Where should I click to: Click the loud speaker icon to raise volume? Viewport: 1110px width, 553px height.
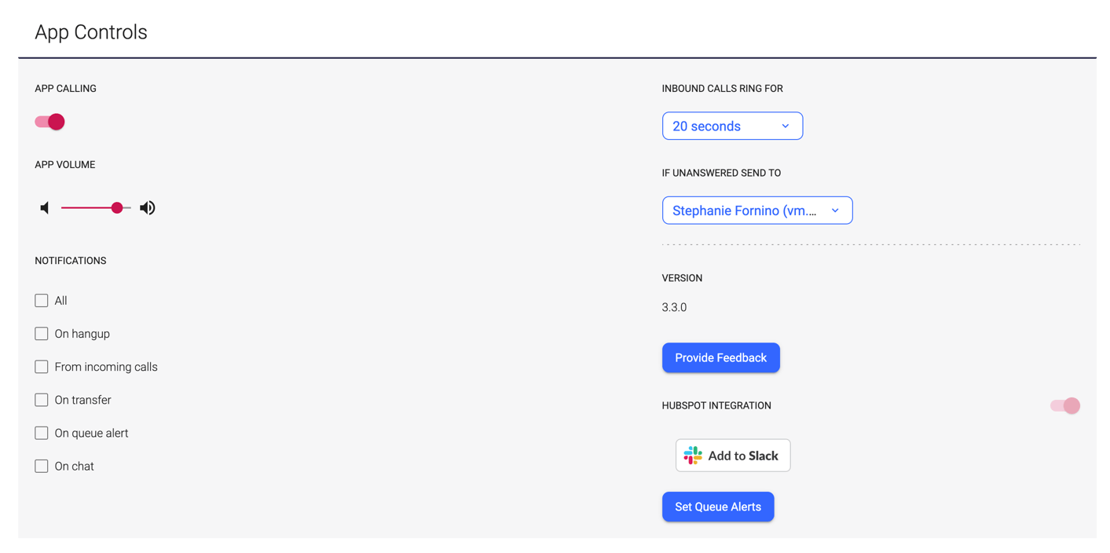pyautogui.click(x=147, y=207)
